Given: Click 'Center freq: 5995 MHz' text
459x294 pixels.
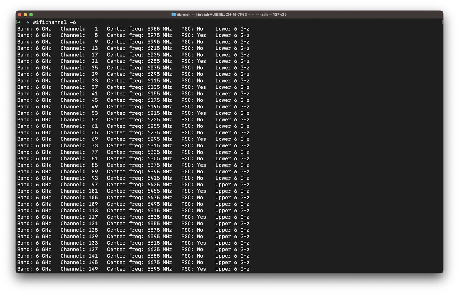Looking at the screenshot, I should coord(139,42).
